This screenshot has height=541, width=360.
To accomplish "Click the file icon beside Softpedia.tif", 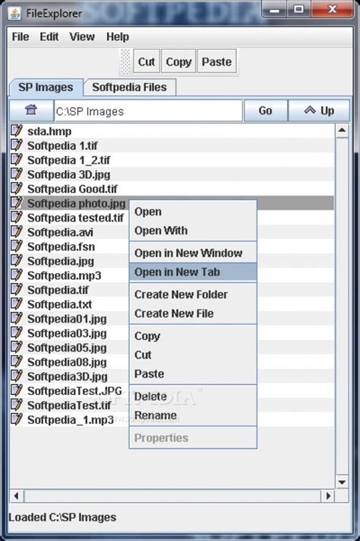I will point(17,289).
